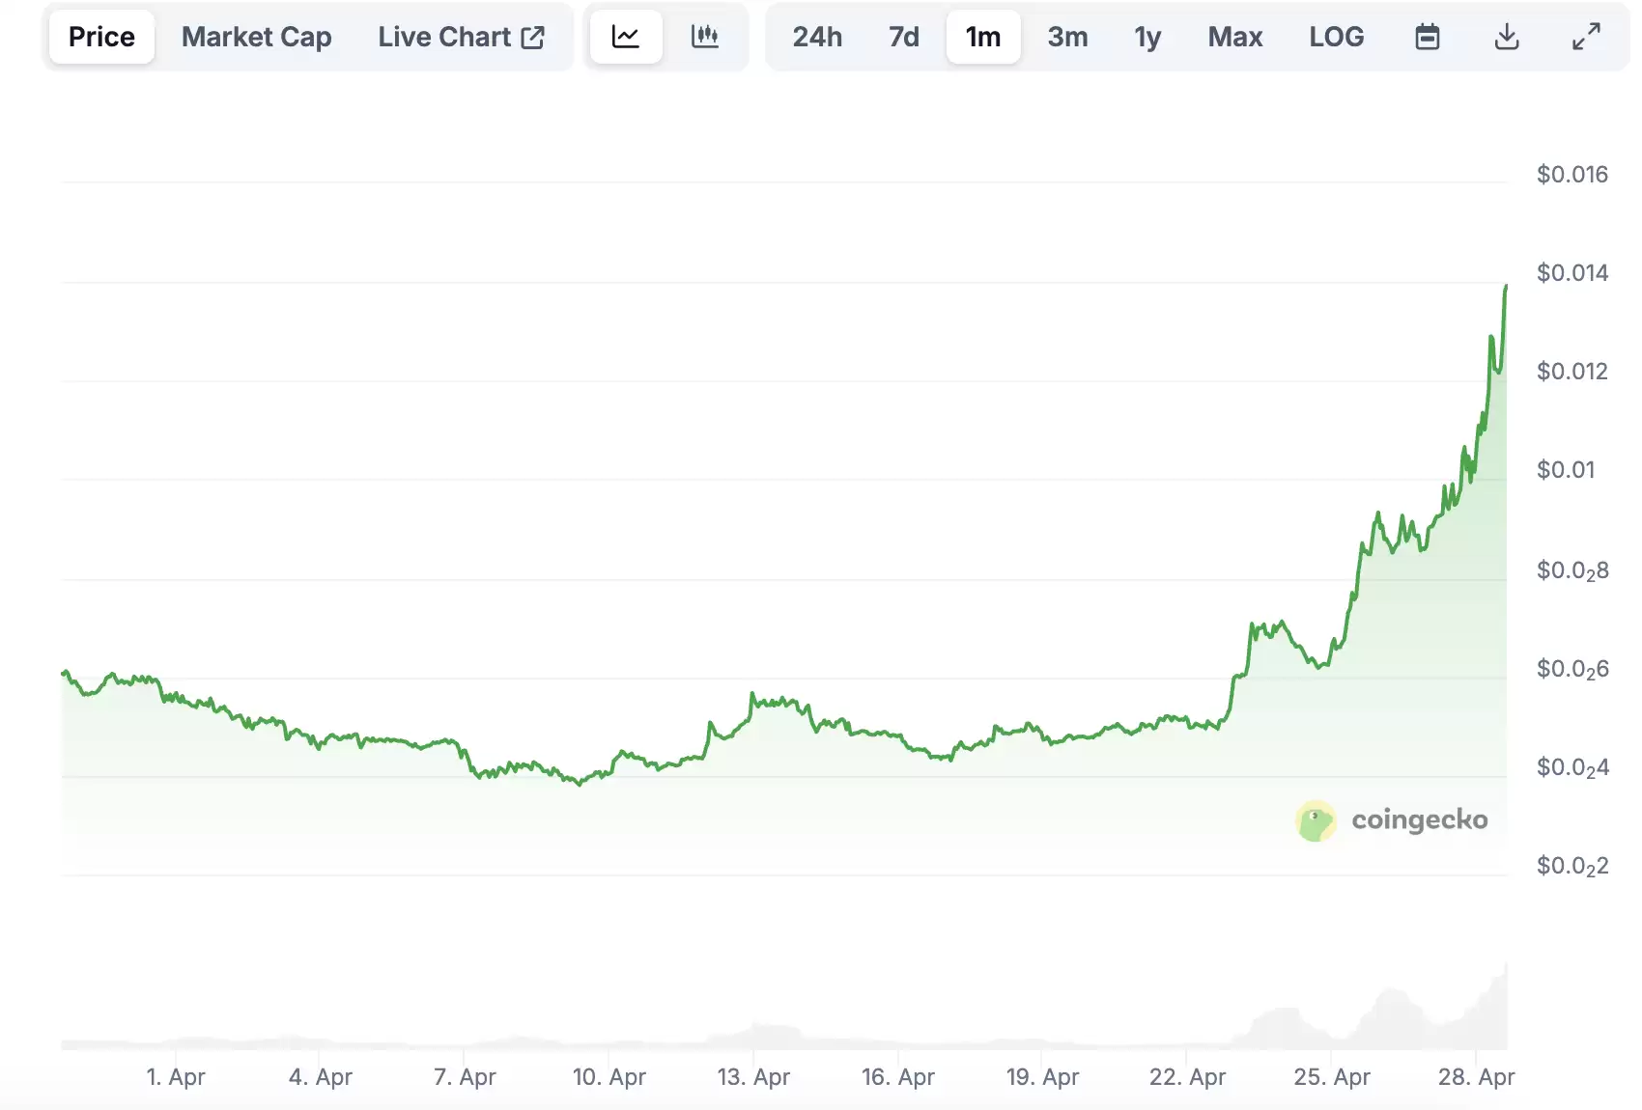
Task: Select 1y time range
Action: click(x=1147, y=37)
